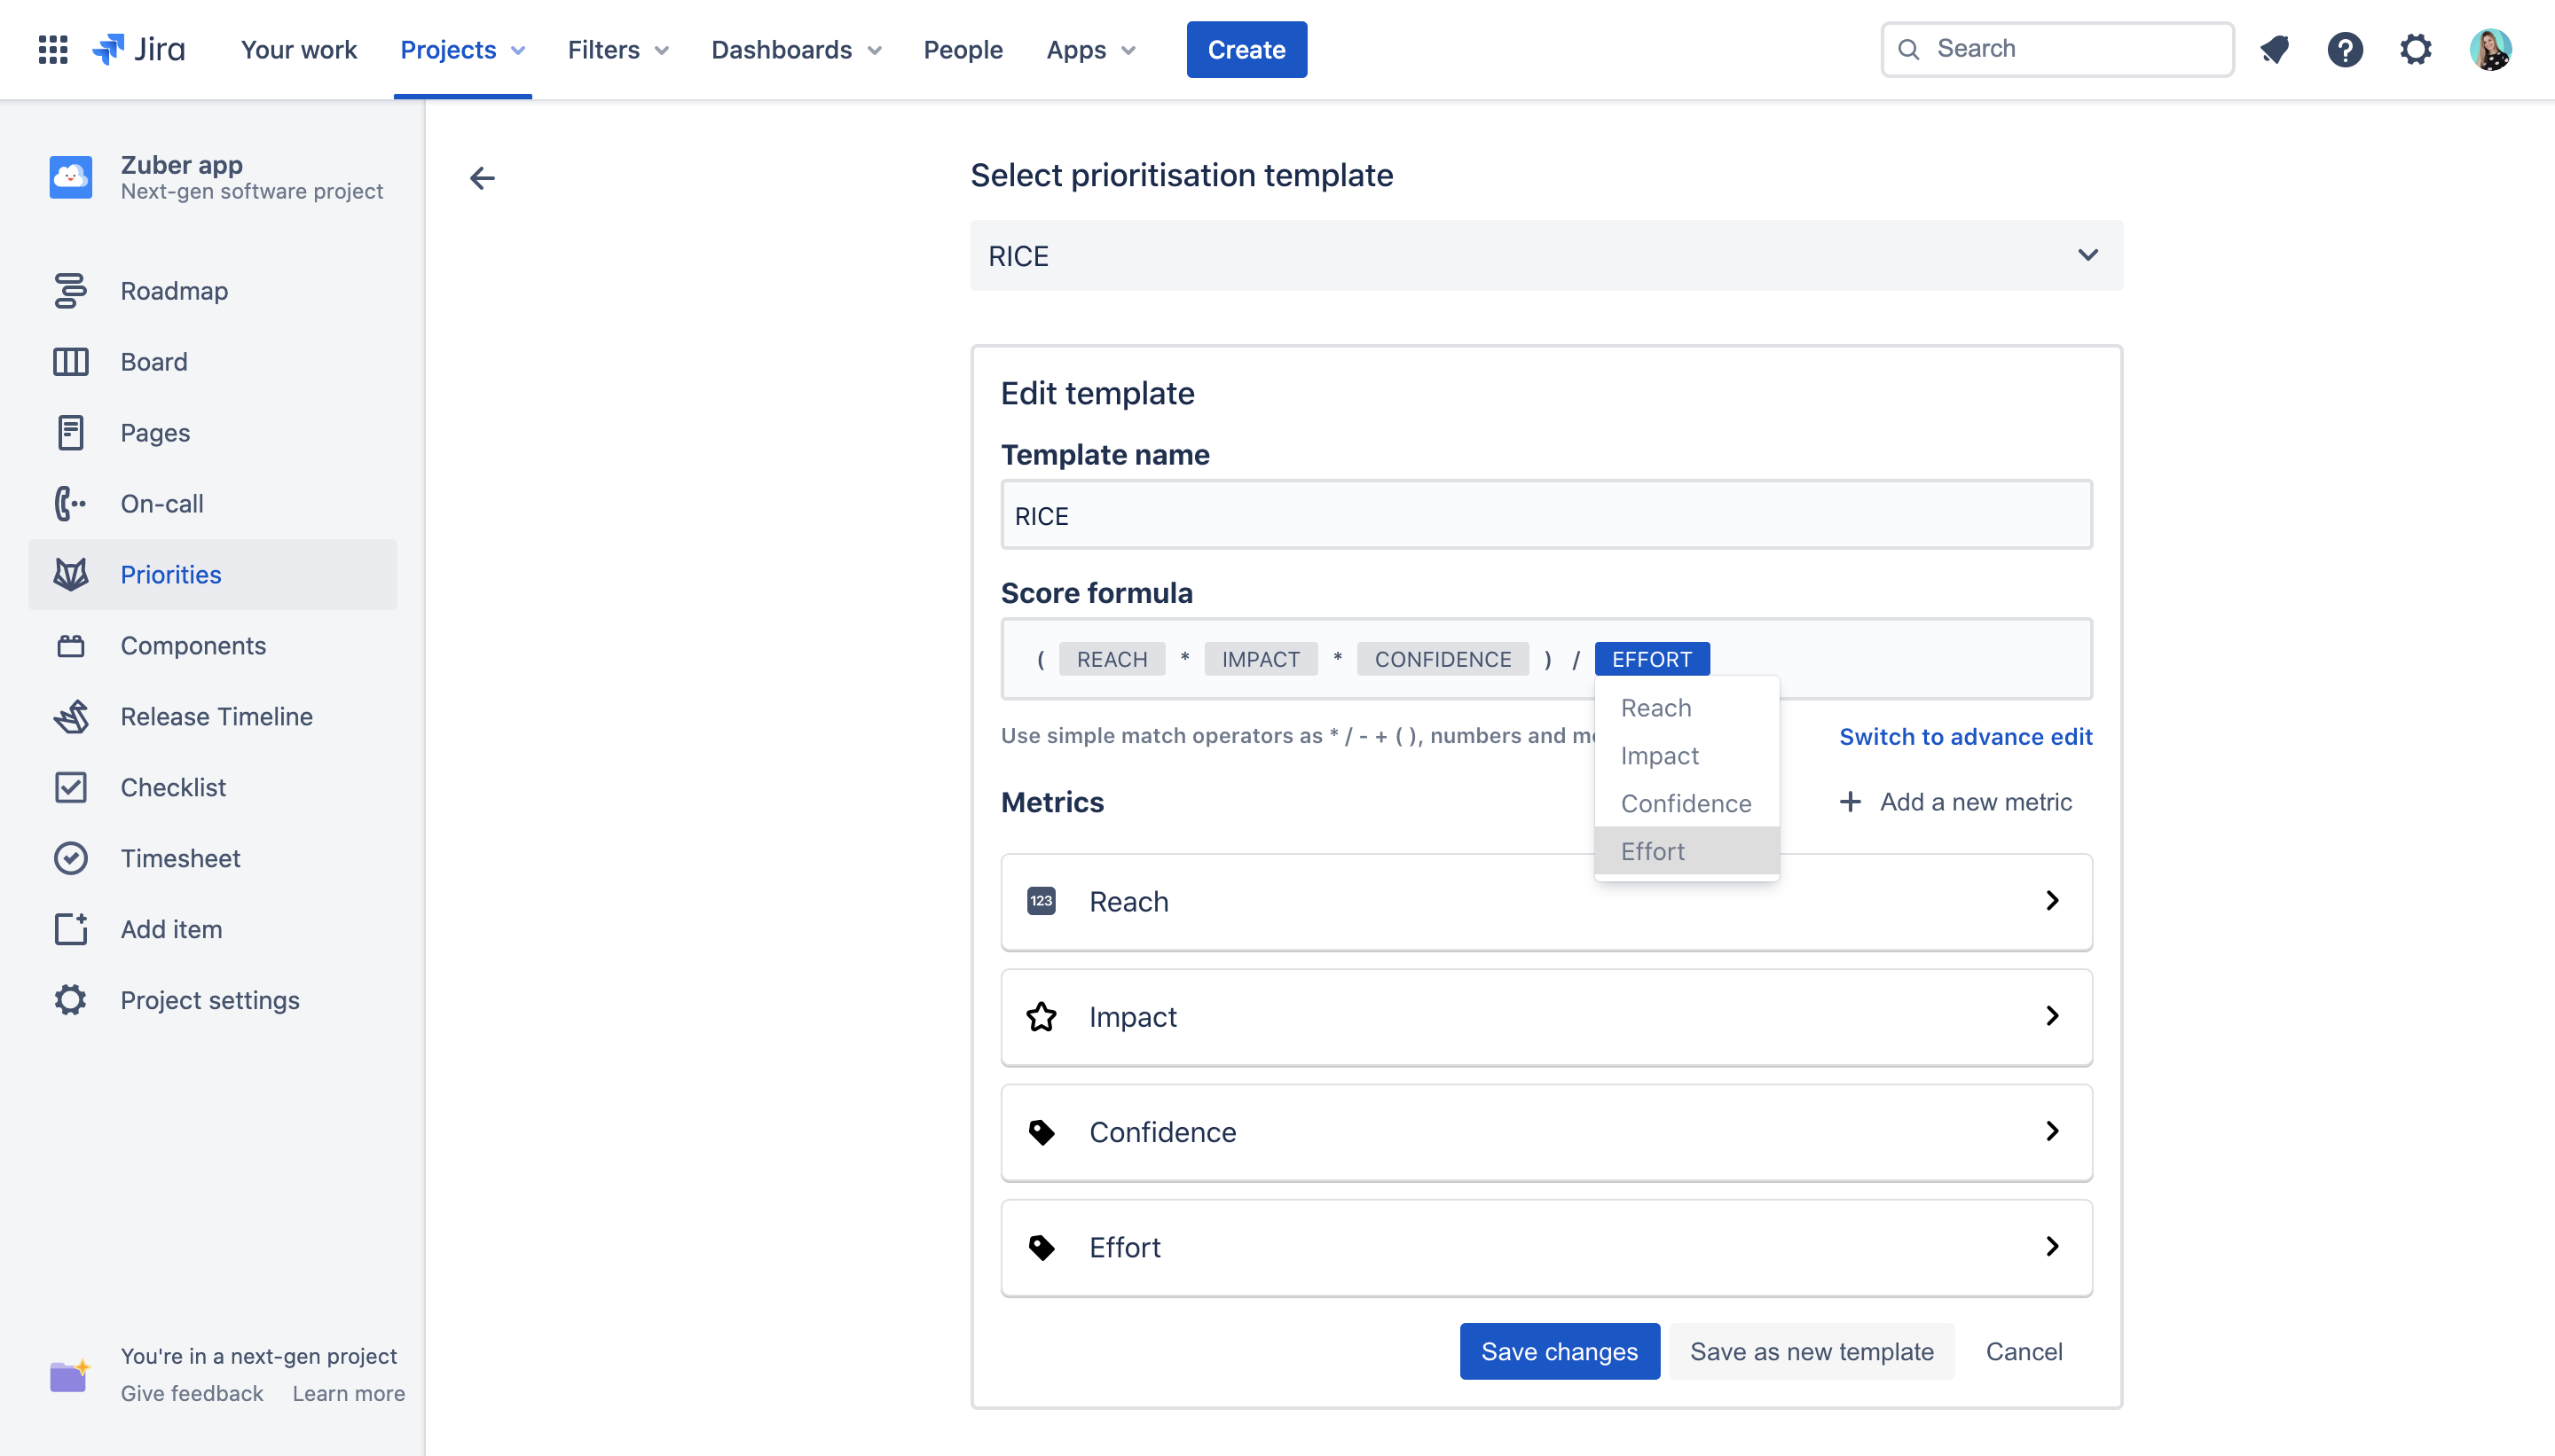Select Impact in the formula dropdown list

click(x=1659, y=756)
